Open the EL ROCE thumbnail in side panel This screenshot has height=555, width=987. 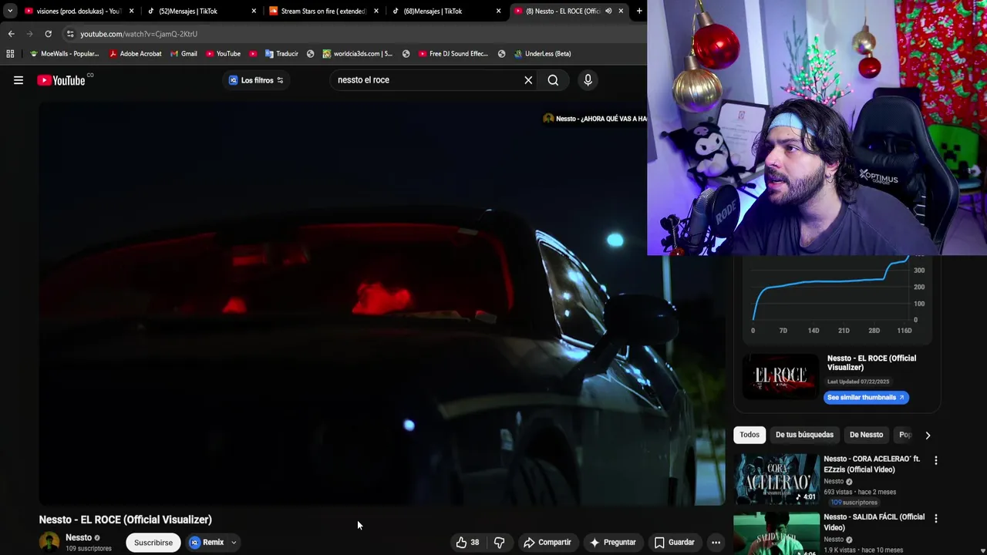[780, 376]
